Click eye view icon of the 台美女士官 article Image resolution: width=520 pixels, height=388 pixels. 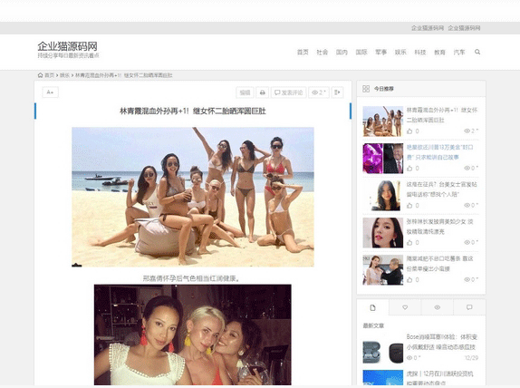467,206
